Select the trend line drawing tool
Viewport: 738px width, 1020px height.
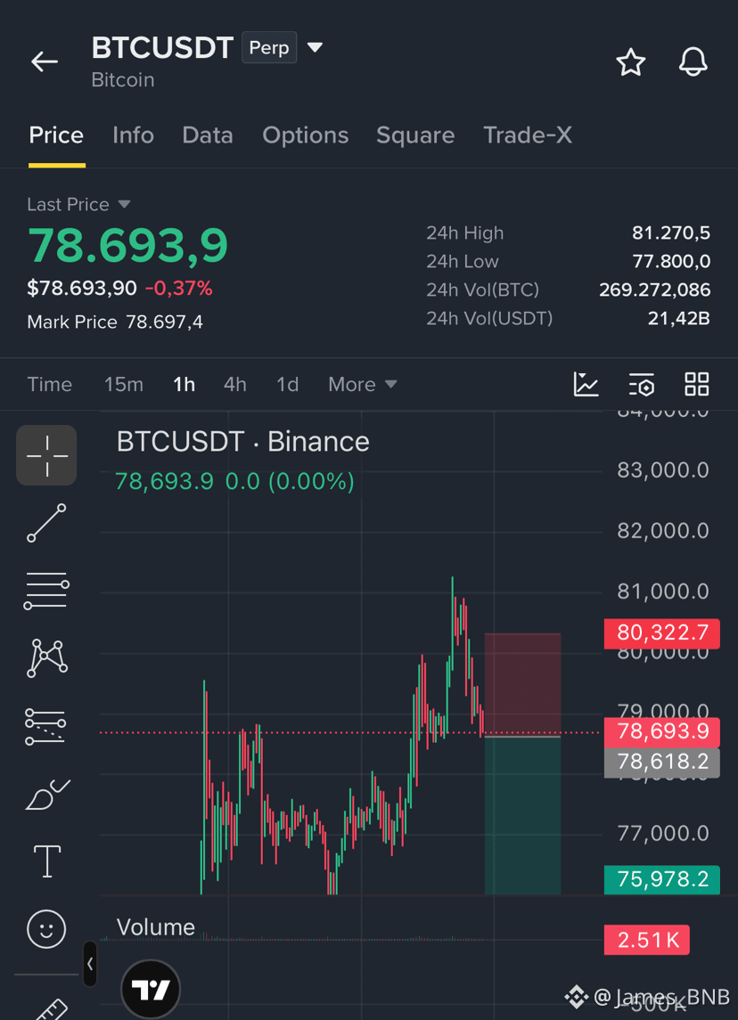click(x=46, y=523)
